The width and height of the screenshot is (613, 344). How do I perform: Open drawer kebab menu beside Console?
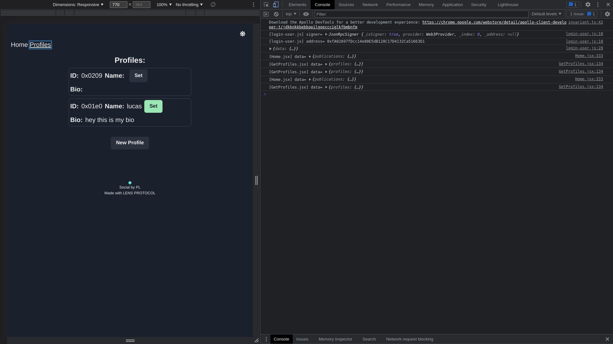[266, 339]
